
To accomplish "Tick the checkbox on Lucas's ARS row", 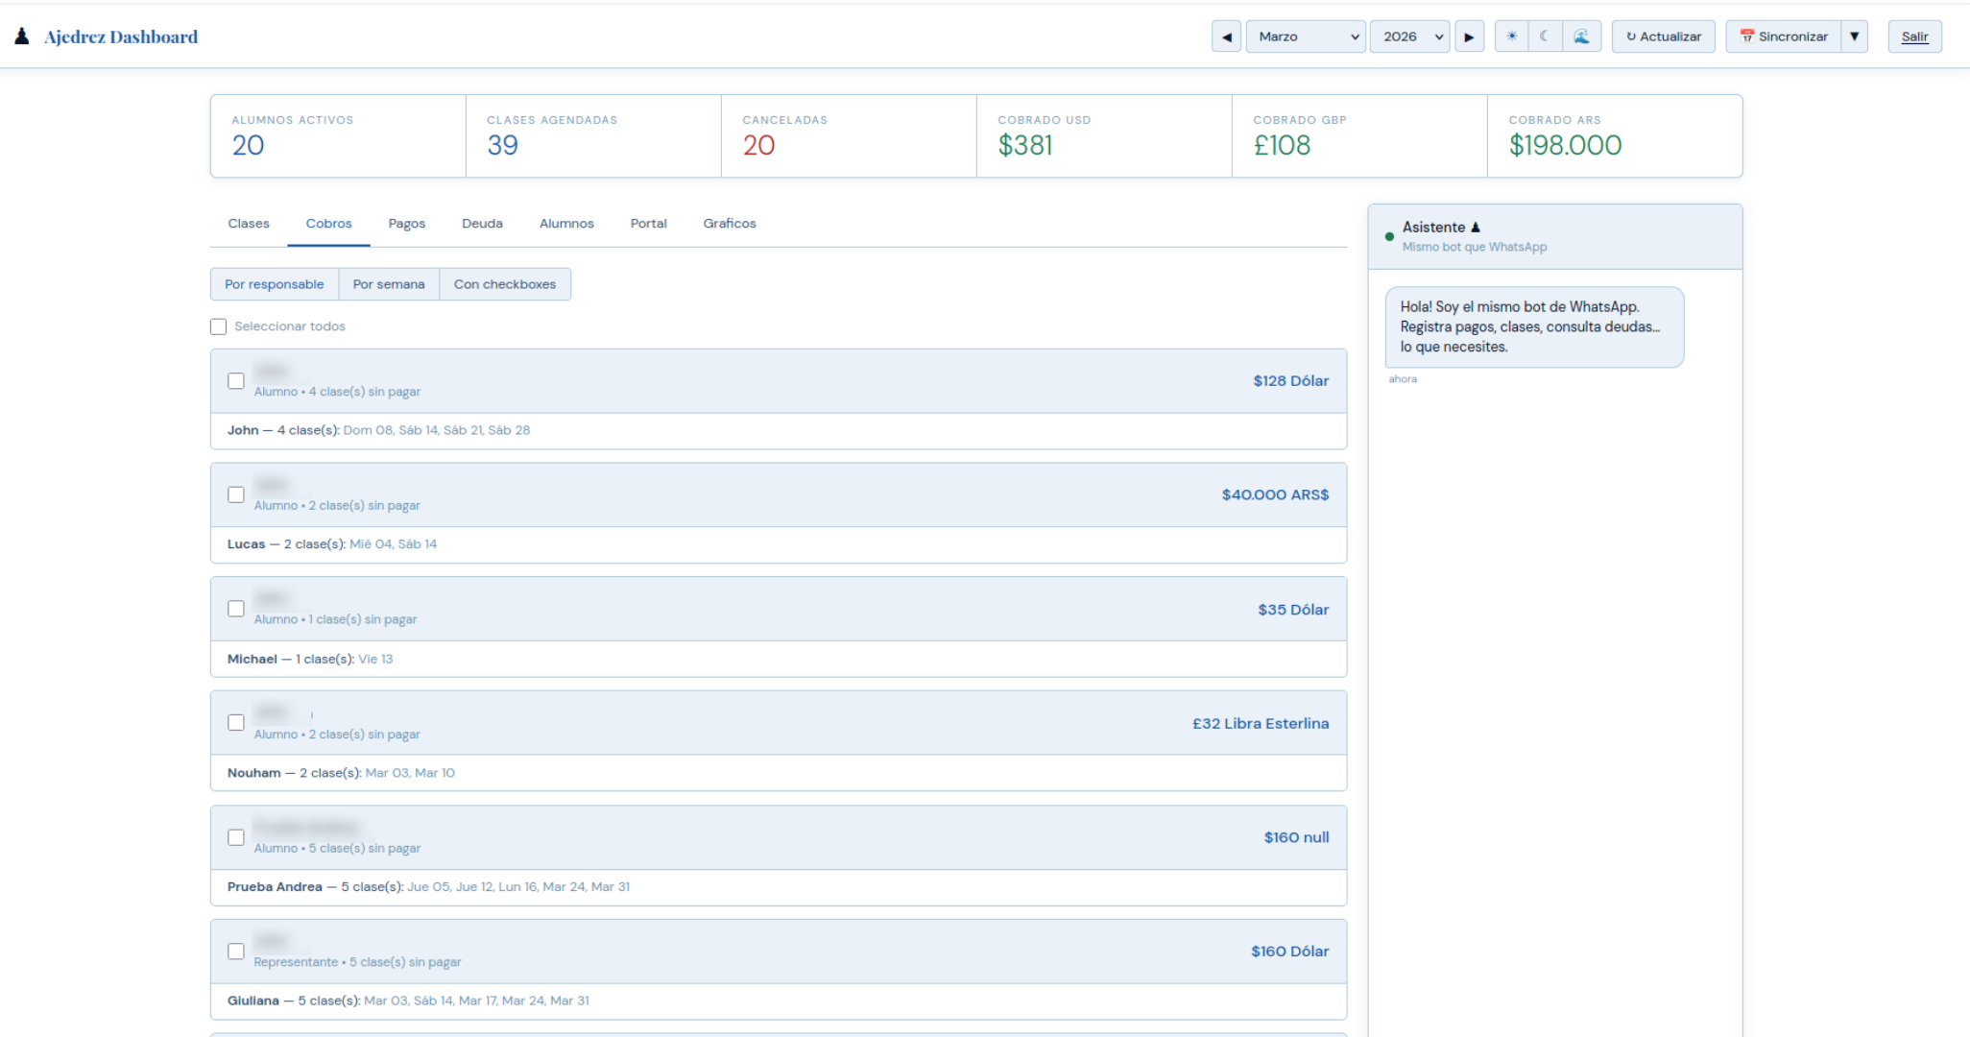I will [x=236, y=494].
